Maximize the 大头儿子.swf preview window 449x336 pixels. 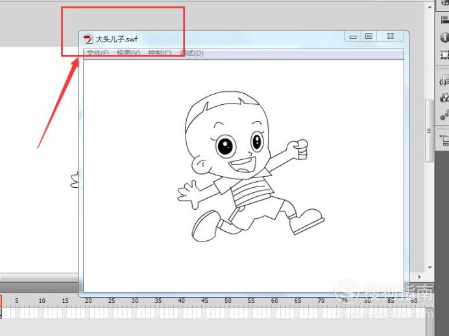pos(369,36)
